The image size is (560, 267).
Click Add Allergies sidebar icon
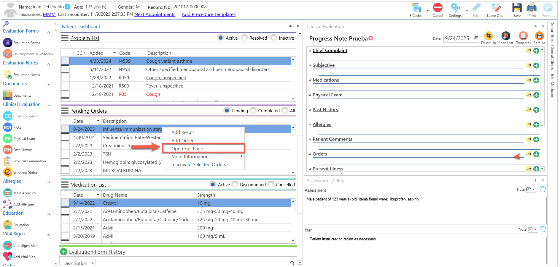8,204
